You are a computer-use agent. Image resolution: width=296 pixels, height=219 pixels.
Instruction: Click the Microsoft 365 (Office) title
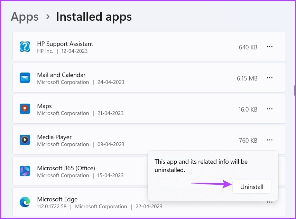point(66,168)
